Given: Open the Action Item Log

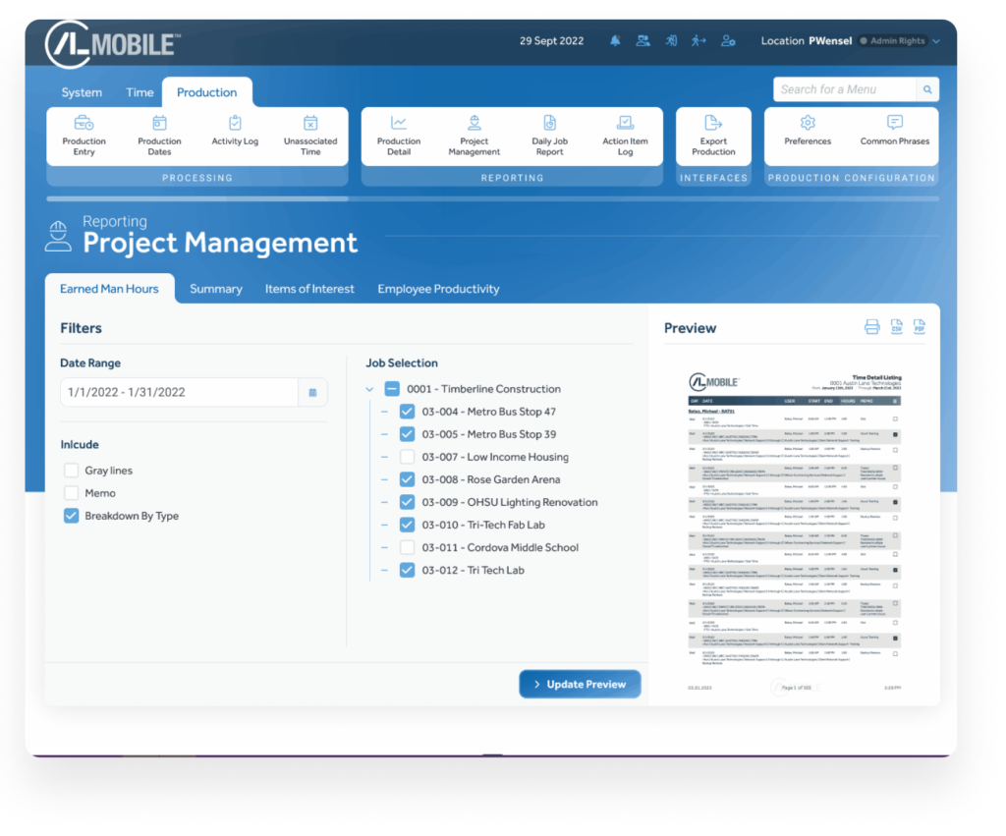Looking at the screenshot, I should click(625, 135).
